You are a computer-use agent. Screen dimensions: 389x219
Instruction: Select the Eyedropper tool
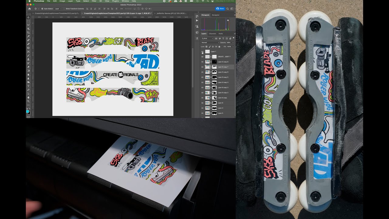click(28, 36)
